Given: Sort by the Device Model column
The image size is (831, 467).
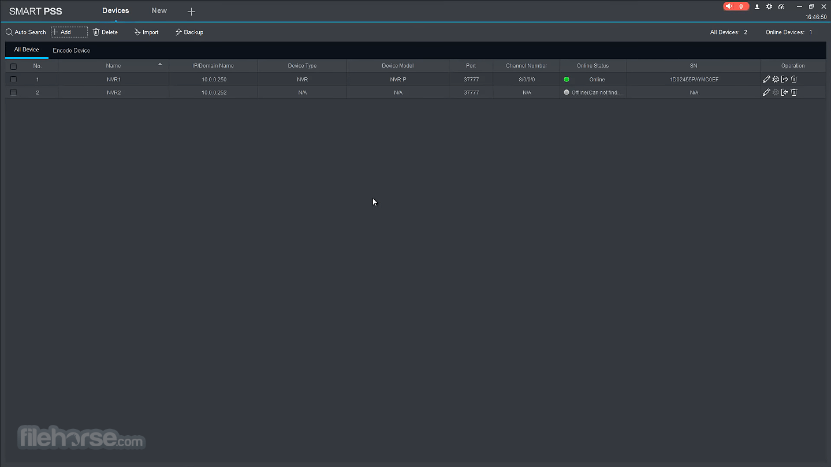Looking at the screenshot, I should point(398,66).
